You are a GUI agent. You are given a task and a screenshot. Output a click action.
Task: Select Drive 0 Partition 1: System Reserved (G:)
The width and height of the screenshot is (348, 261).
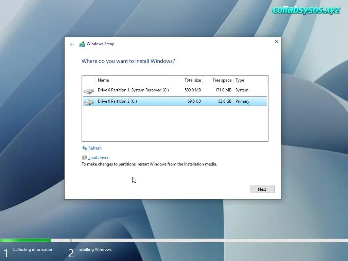(175, 90)
